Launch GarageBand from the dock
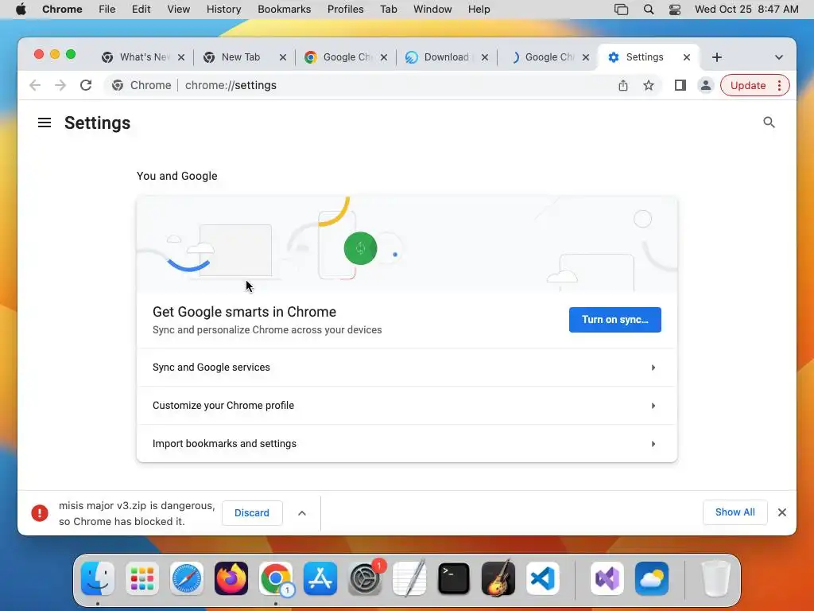Screen dimensions: 814x611 click(x=498, y=578)
